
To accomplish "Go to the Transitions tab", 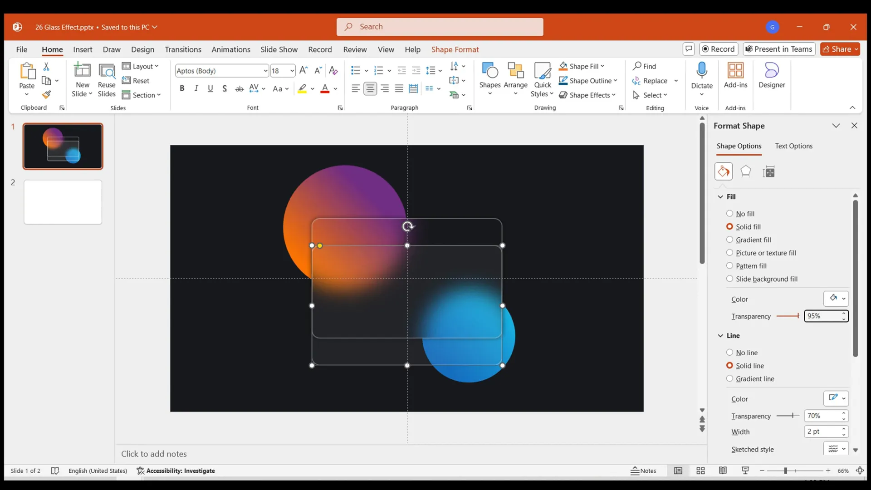I will pos(183,49).
